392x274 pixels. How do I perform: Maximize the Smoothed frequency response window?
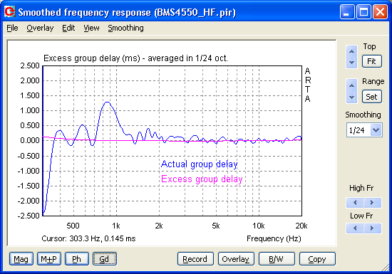point(363,11)
